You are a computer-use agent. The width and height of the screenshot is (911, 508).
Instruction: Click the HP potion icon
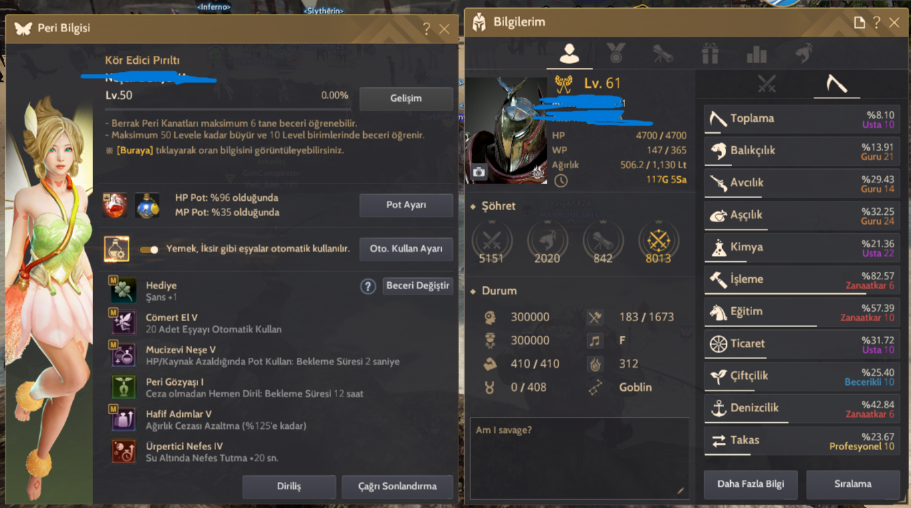[115, 205]
